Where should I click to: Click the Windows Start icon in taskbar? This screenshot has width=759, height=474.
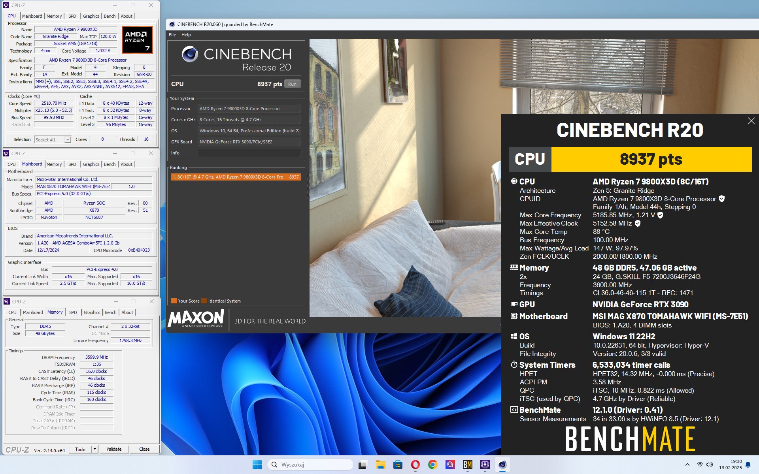pyautogui.click(x=257, y=465)
